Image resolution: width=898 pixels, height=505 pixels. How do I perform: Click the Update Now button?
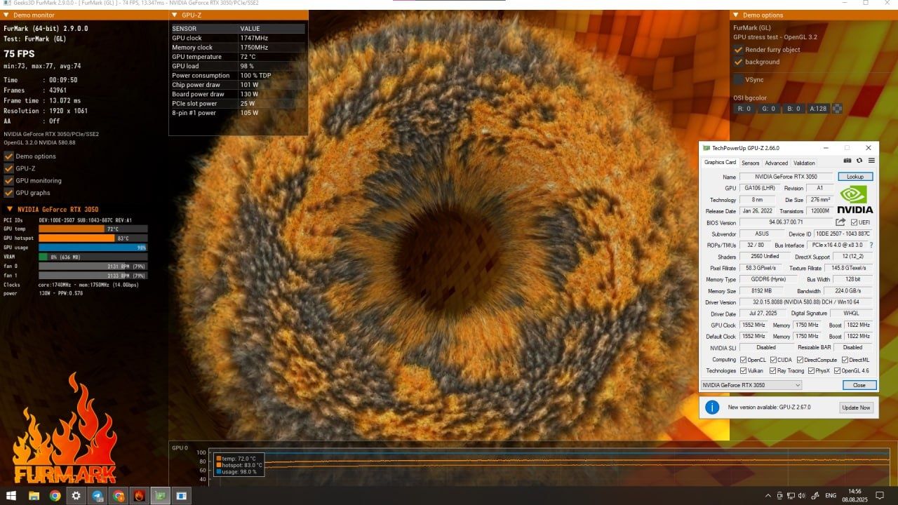pos(856,408)
